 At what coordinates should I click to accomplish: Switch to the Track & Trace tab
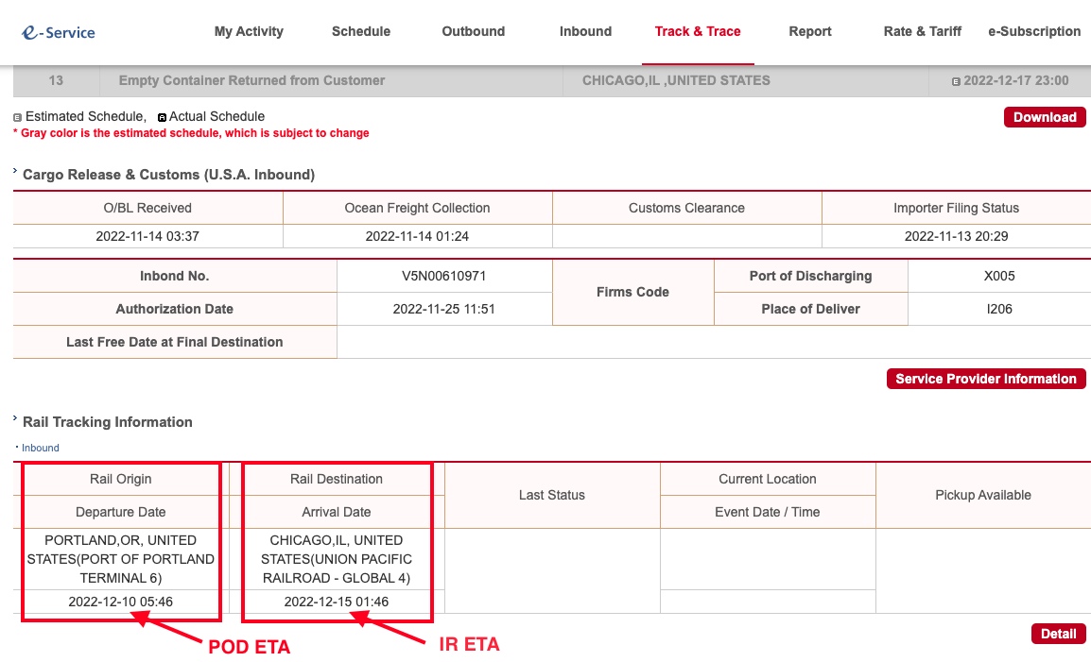tap(698, 31)
